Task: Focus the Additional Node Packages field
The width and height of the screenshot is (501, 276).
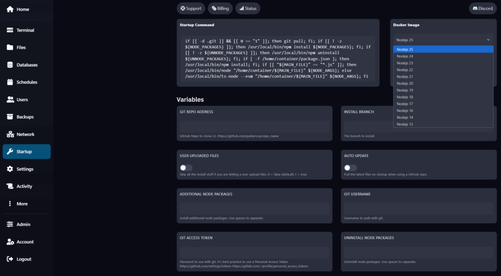Action: 254,209
